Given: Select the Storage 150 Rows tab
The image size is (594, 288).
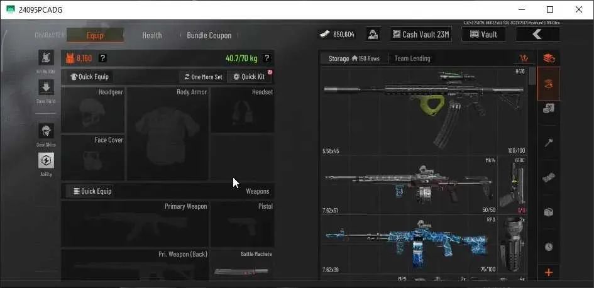Looking at the screenshot, I should click(354, 58).
